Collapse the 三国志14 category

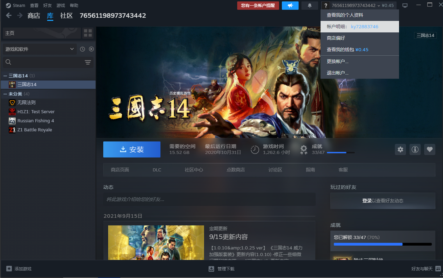click(x=5, y=76)
